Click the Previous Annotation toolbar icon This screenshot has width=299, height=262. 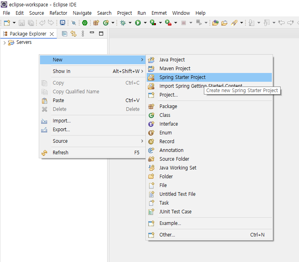(267, 23)
